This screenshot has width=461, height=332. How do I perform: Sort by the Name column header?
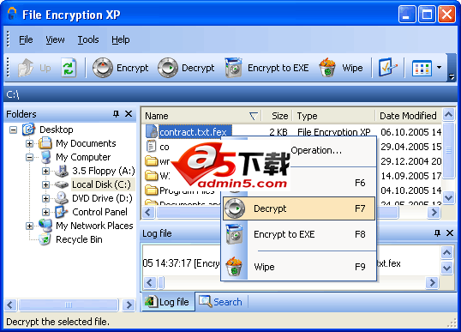coord(202,116)
